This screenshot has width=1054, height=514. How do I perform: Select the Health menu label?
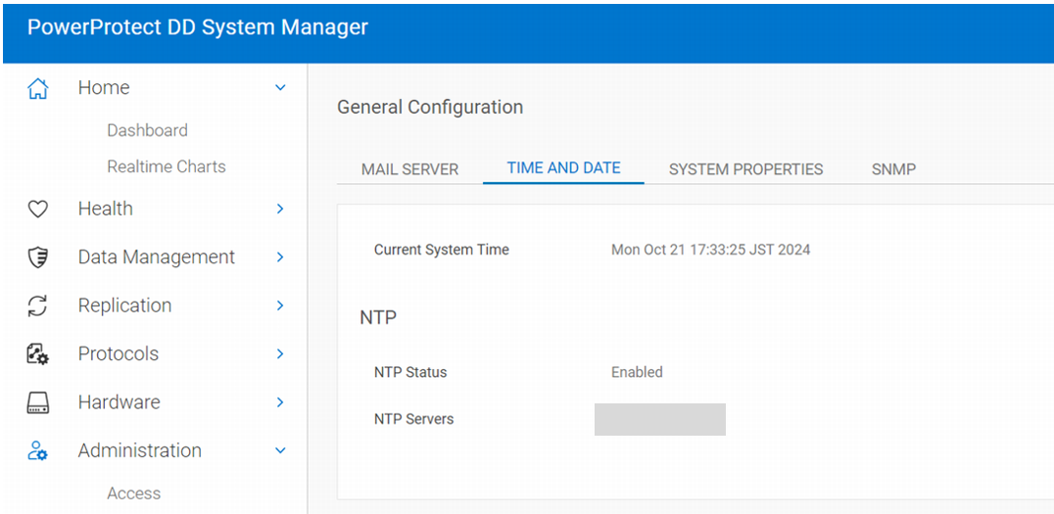pos(105,209)
